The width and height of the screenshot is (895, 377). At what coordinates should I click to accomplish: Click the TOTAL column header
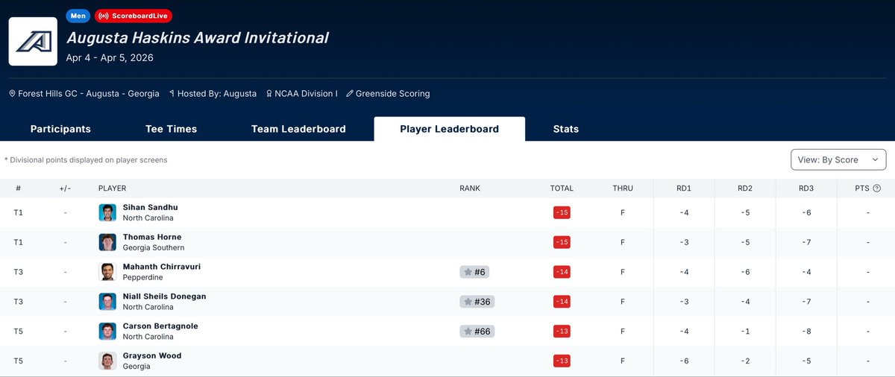562,188
